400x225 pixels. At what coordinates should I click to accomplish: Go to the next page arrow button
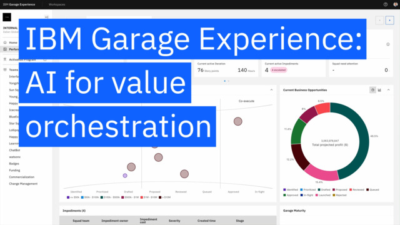point(389,20)
